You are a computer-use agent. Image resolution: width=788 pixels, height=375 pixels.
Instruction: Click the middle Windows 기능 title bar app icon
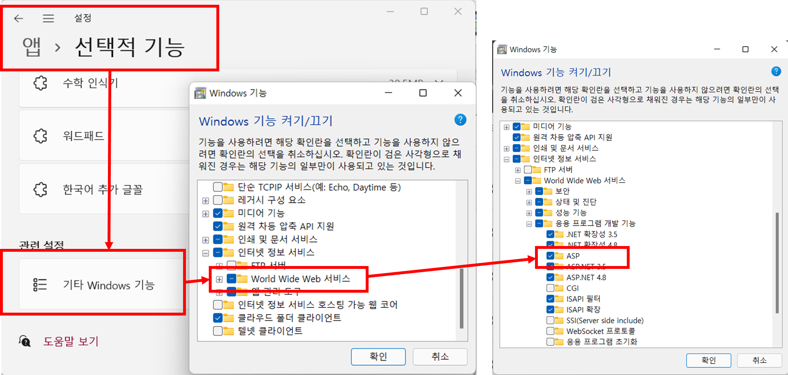point(201,93)
